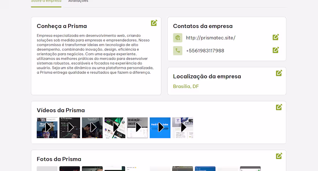
Task: Select the Sobre a empresa tab
Action: [46, 1]
